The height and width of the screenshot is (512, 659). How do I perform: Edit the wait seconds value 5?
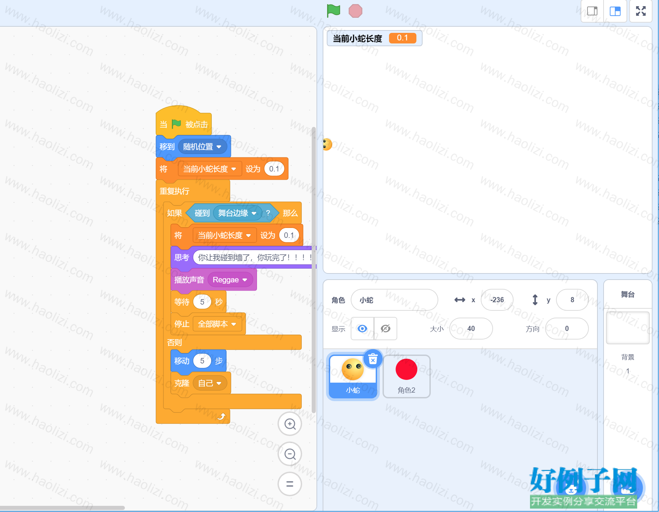pos(202,302)
